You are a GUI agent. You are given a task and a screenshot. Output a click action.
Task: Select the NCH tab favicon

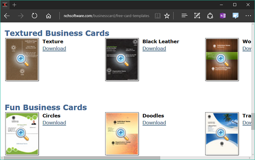pos(5,5)
